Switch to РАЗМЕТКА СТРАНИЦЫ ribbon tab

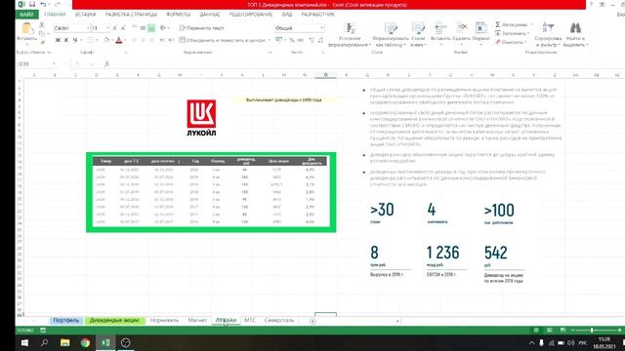(131, 15)
